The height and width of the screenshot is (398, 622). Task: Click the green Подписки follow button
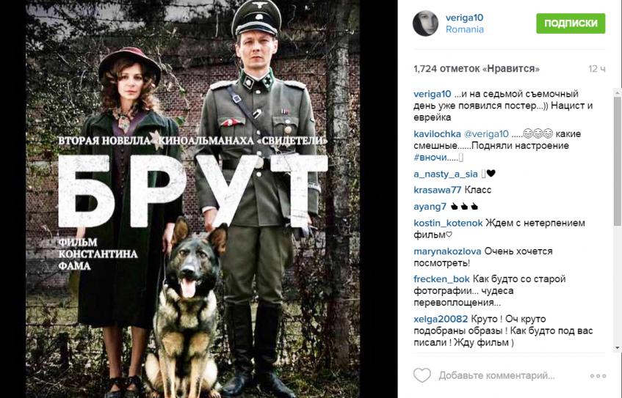click(571, 23)
